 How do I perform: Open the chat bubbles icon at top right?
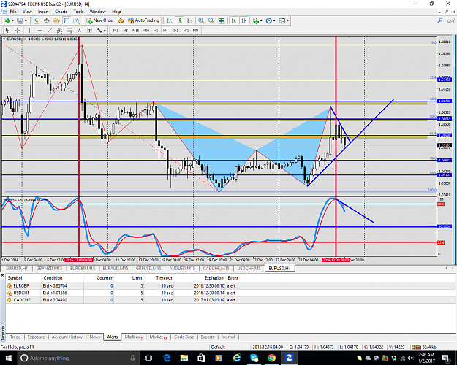451,20
